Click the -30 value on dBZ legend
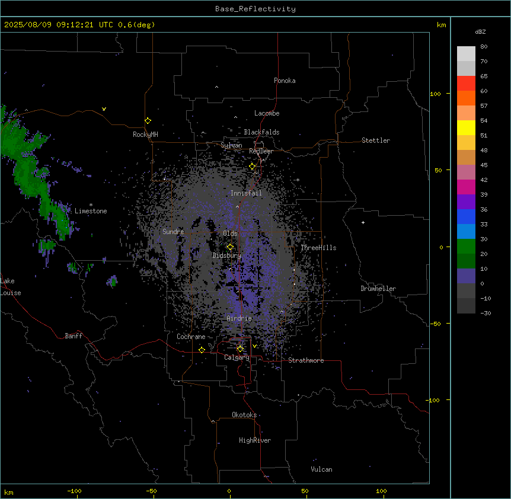Viewport: 511px width, 499px height. 486,314
